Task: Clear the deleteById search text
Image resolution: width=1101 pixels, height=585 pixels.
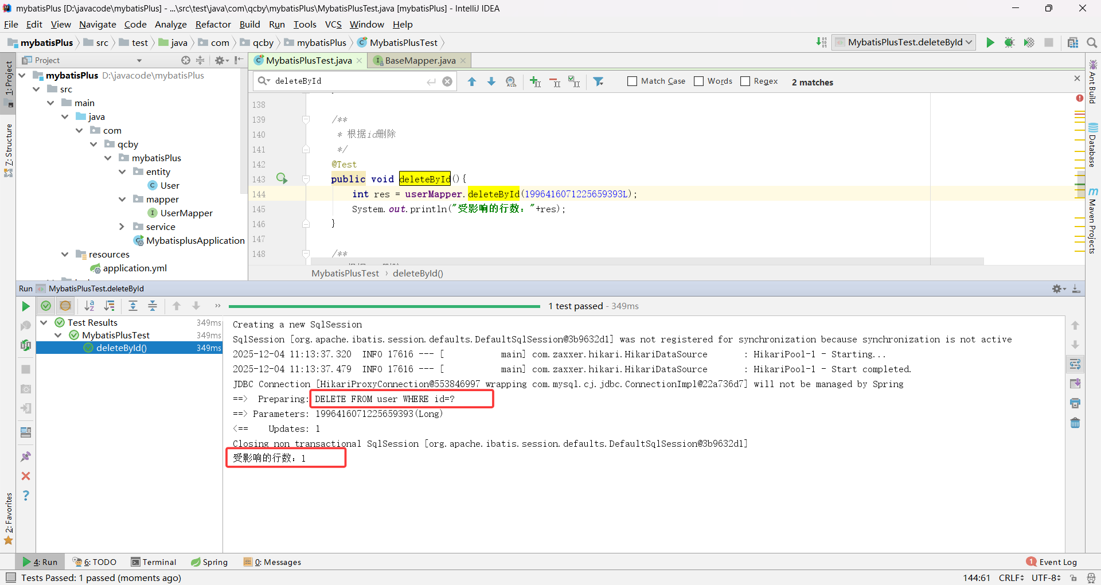Action: [x=447, y=81]
